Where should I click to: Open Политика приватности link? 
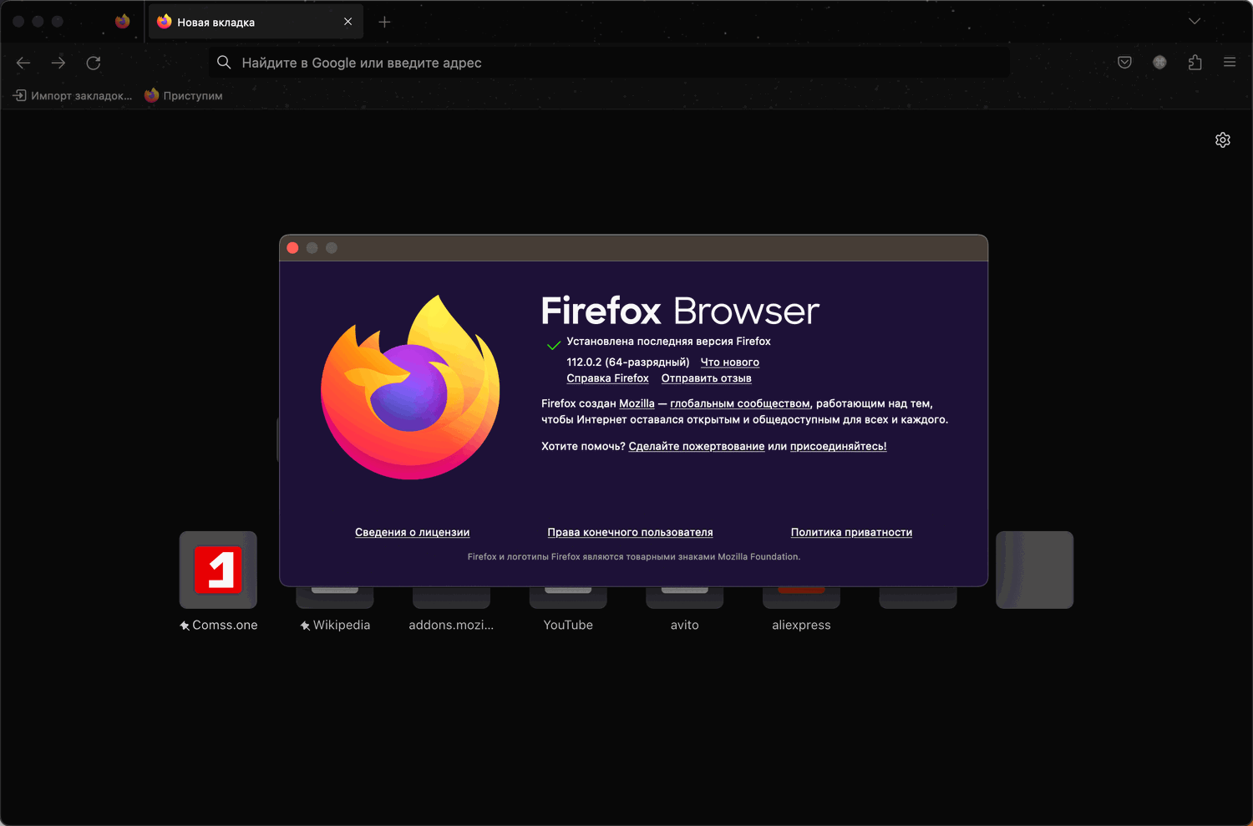pos(851,533)
